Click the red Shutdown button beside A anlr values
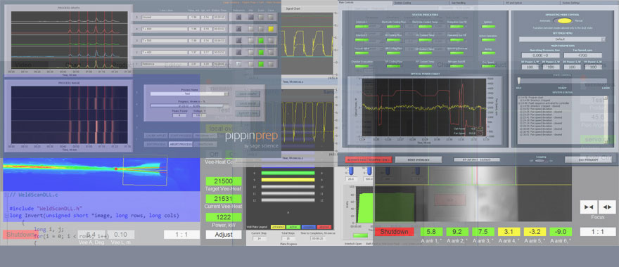The width and height of the screenshot is (619, 267). pyautogui.click(x=394, y=232)
